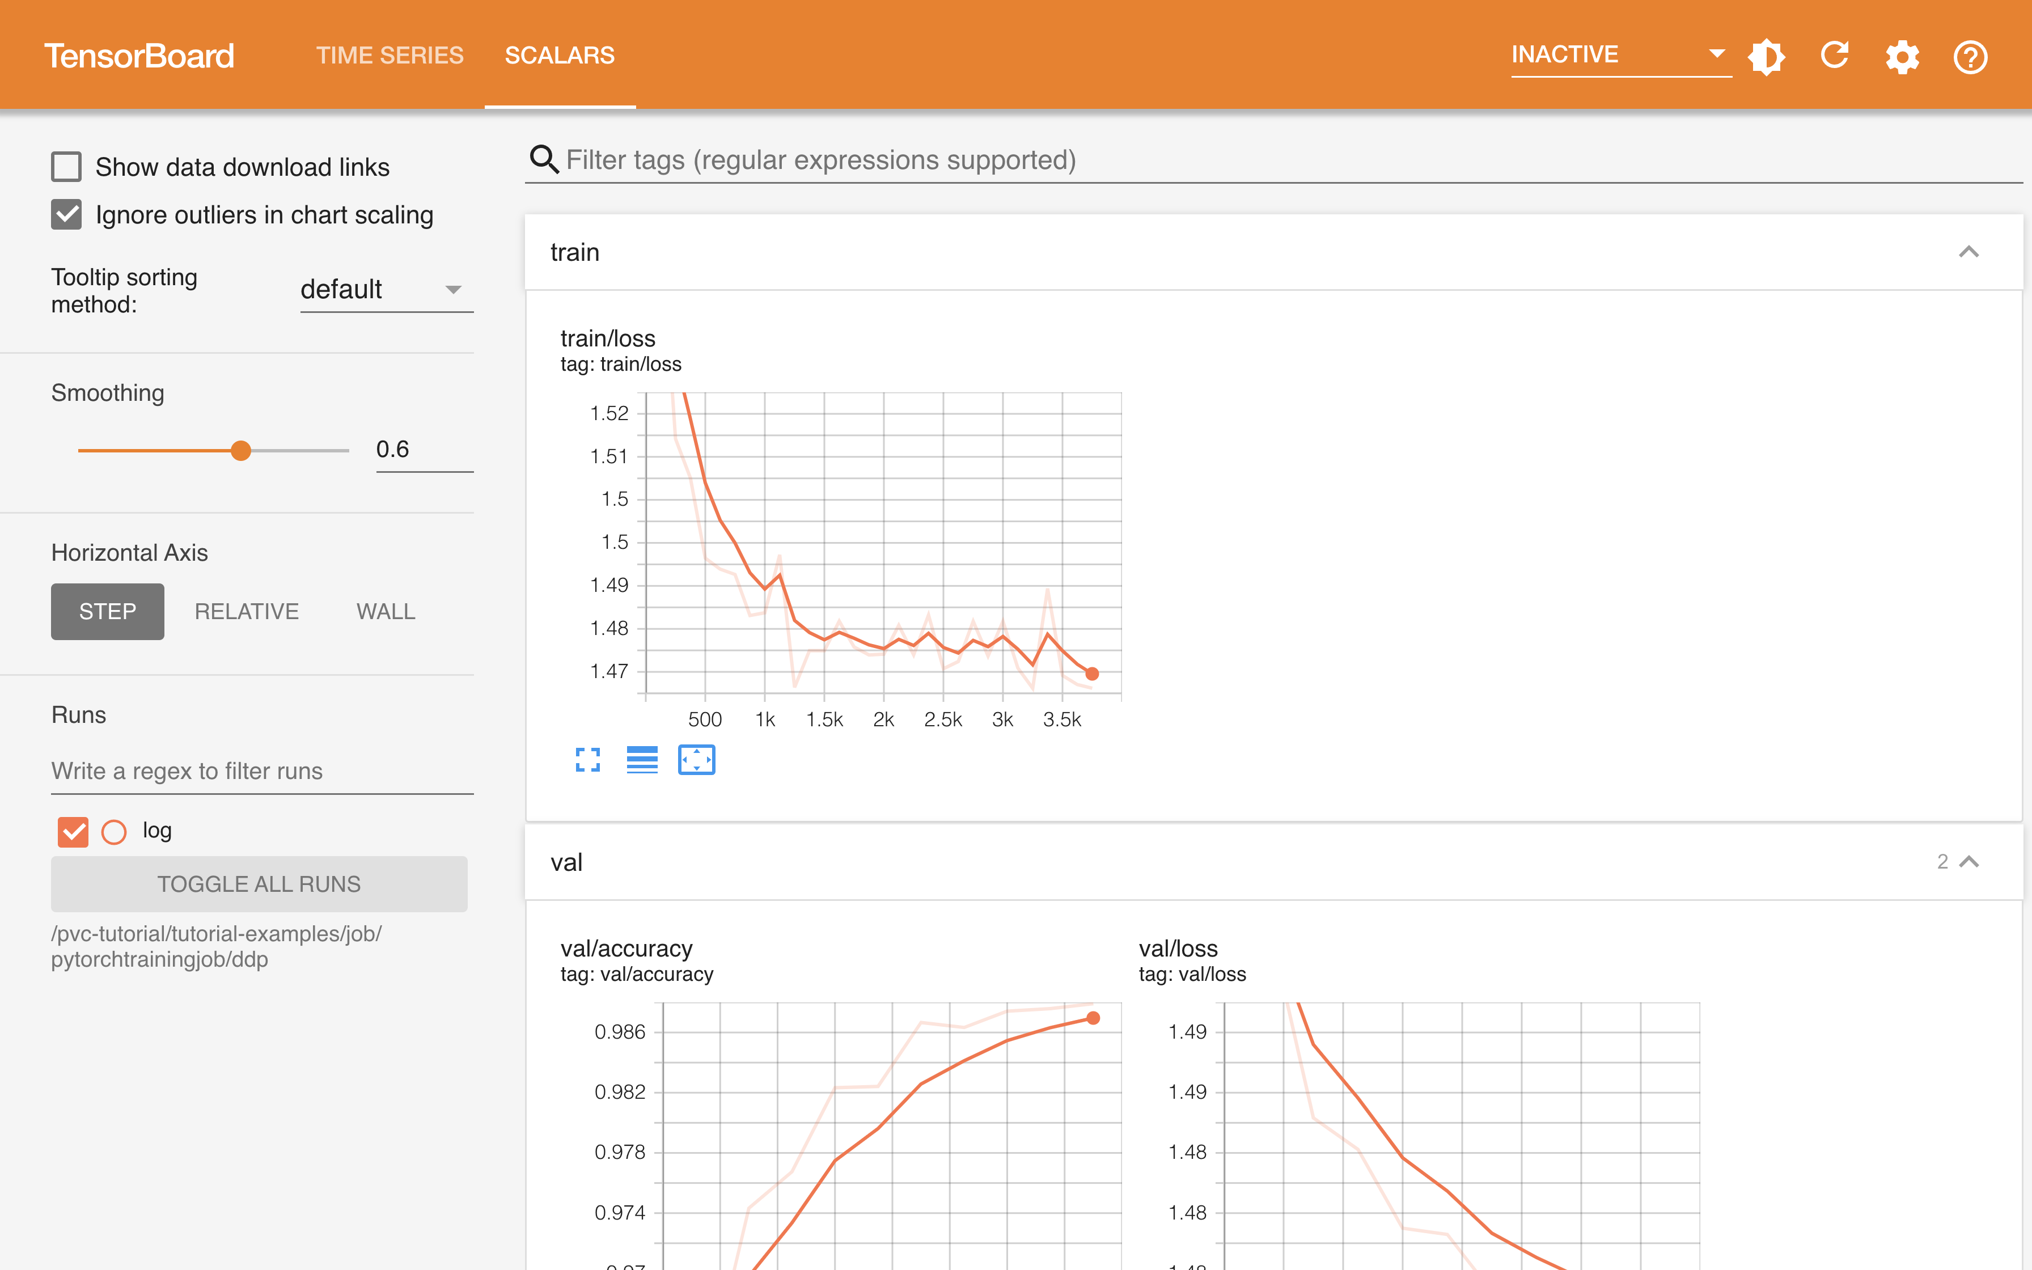Click the smoothing value 0.6 field
2032x1270 pixels.
click(424, 450)
